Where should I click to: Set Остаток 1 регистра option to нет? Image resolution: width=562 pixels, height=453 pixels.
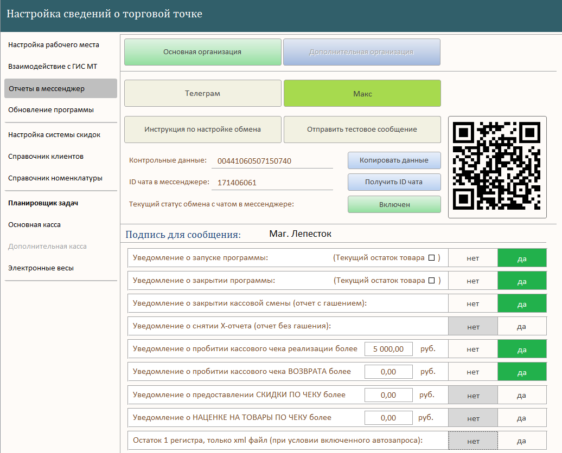472,441
